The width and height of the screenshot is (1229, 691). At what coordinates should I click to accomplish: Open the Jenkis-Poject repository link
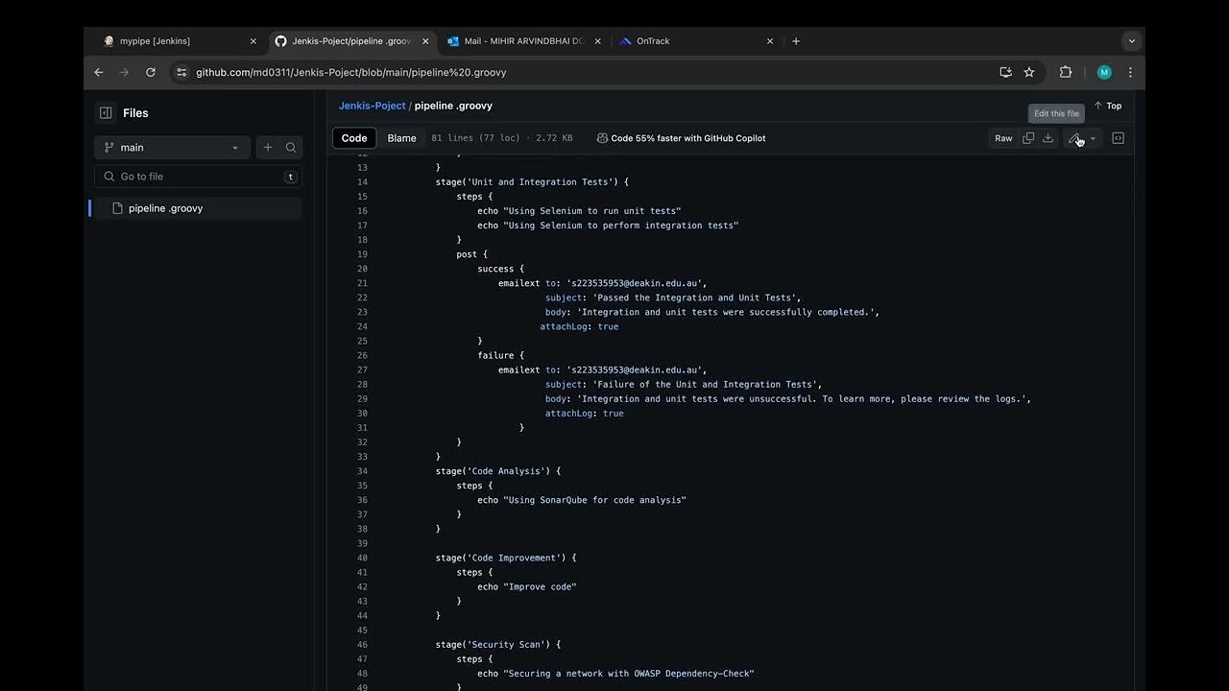pyautogui.click(x=372, y=106)
